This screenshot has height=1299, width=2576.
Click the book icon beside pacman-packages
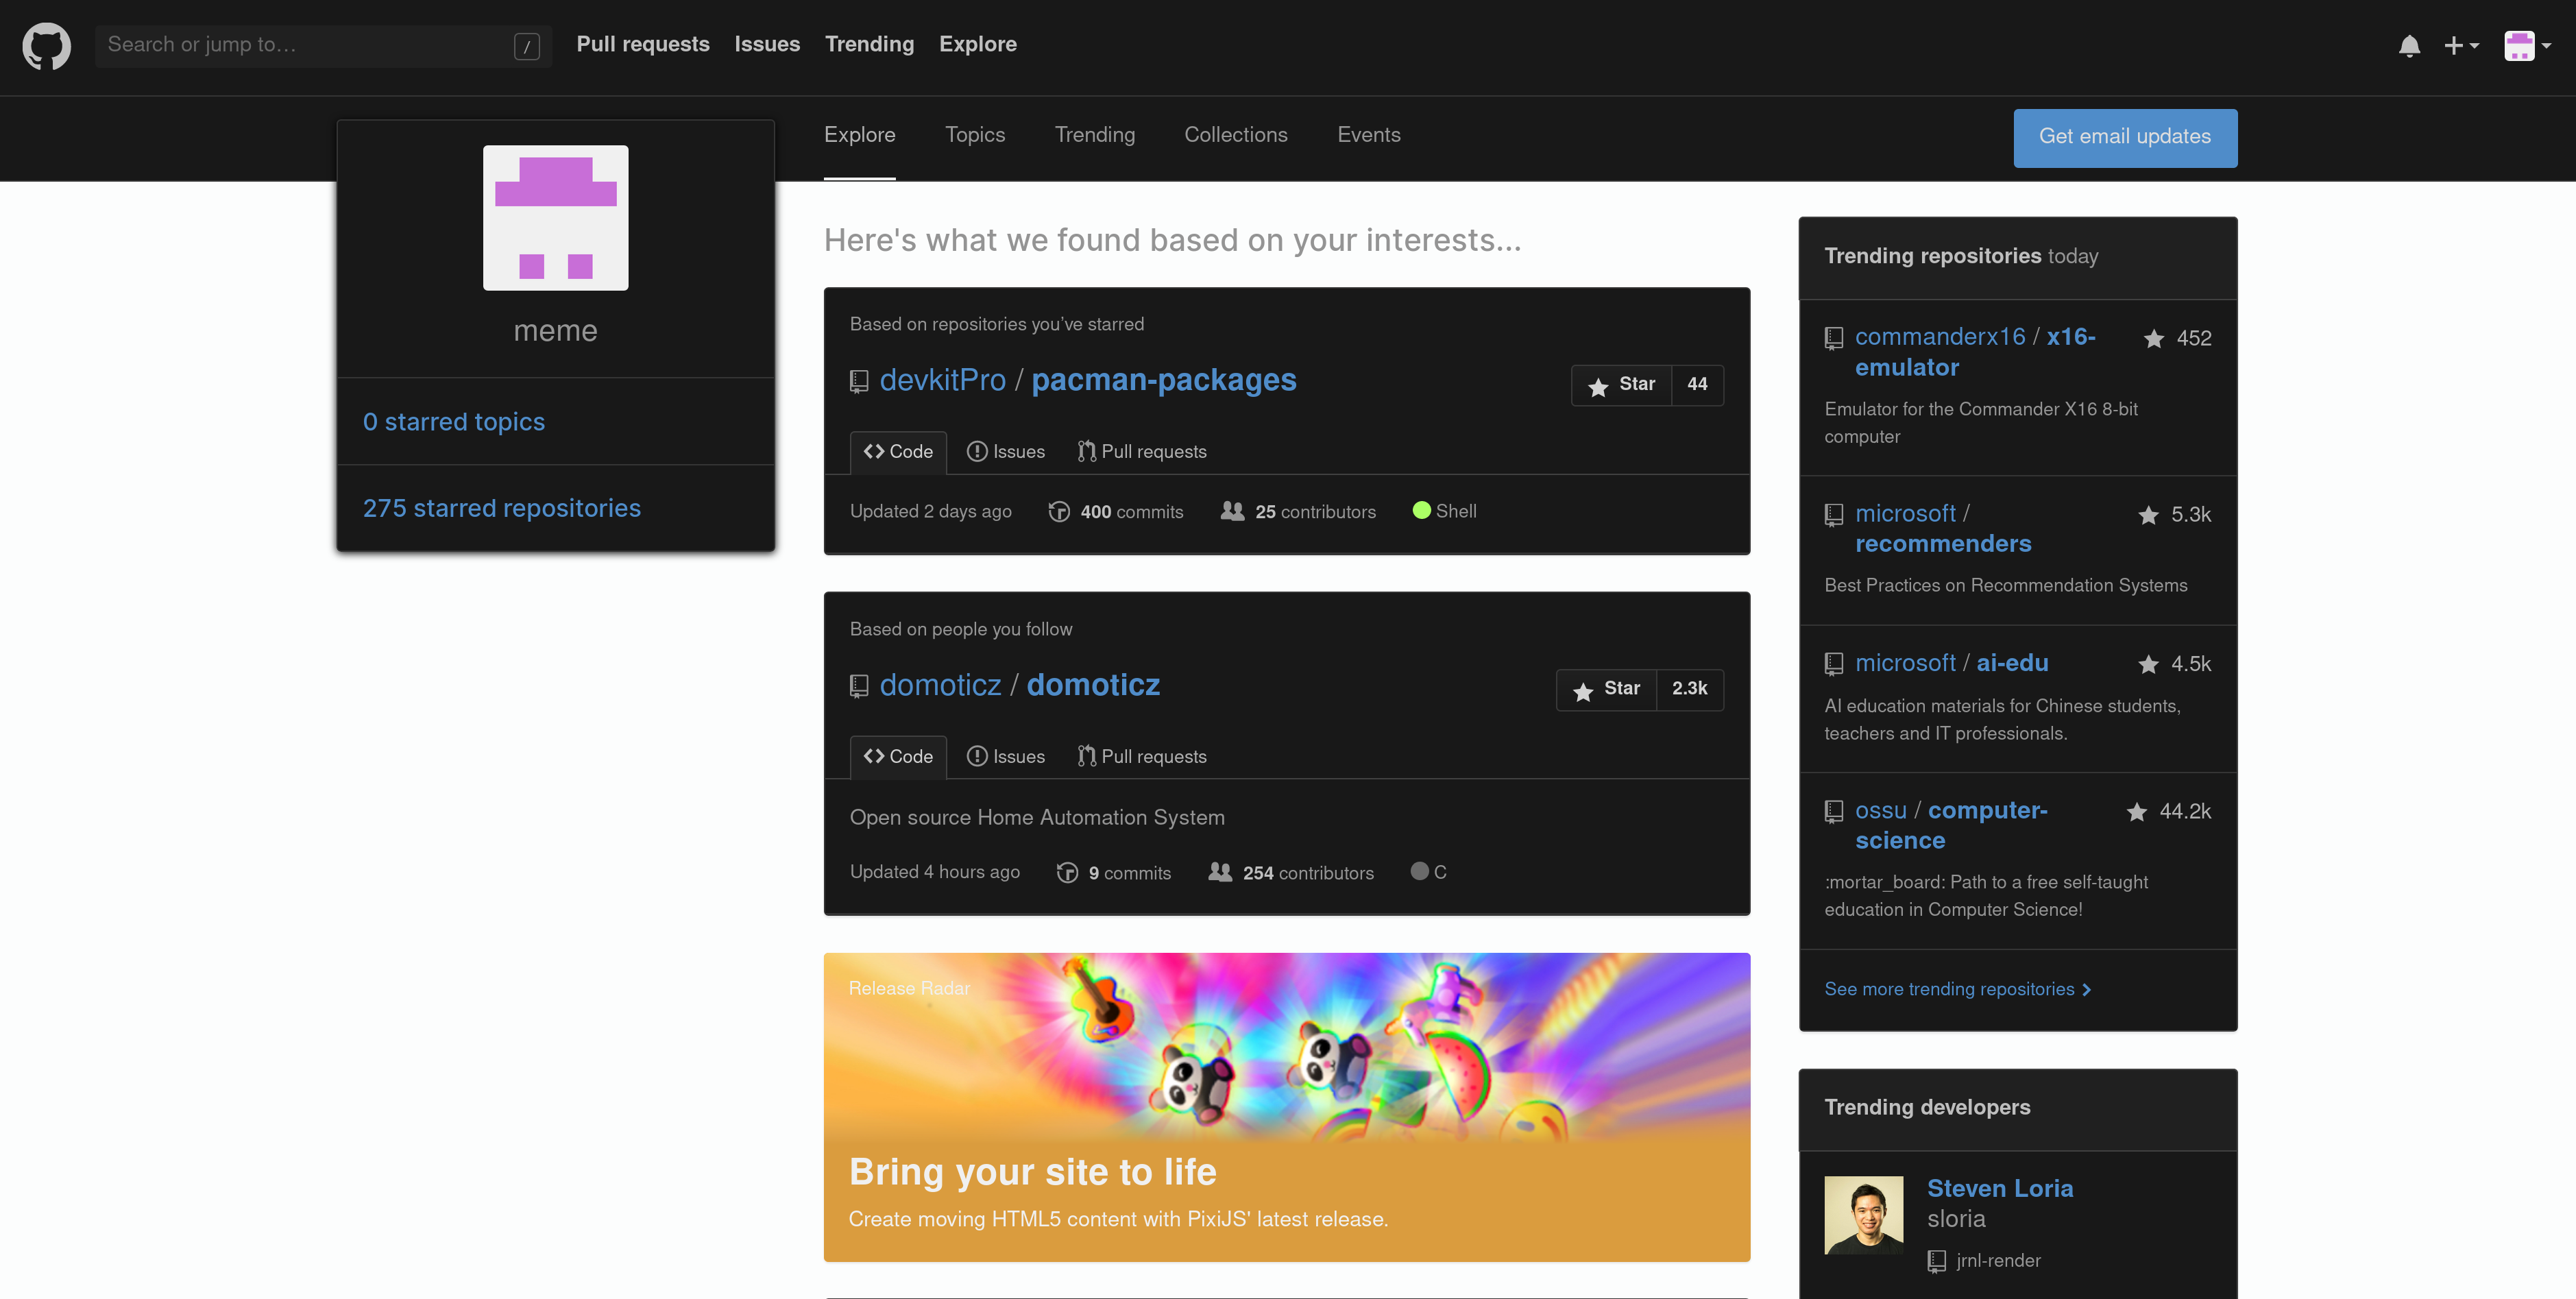[859, 381]
